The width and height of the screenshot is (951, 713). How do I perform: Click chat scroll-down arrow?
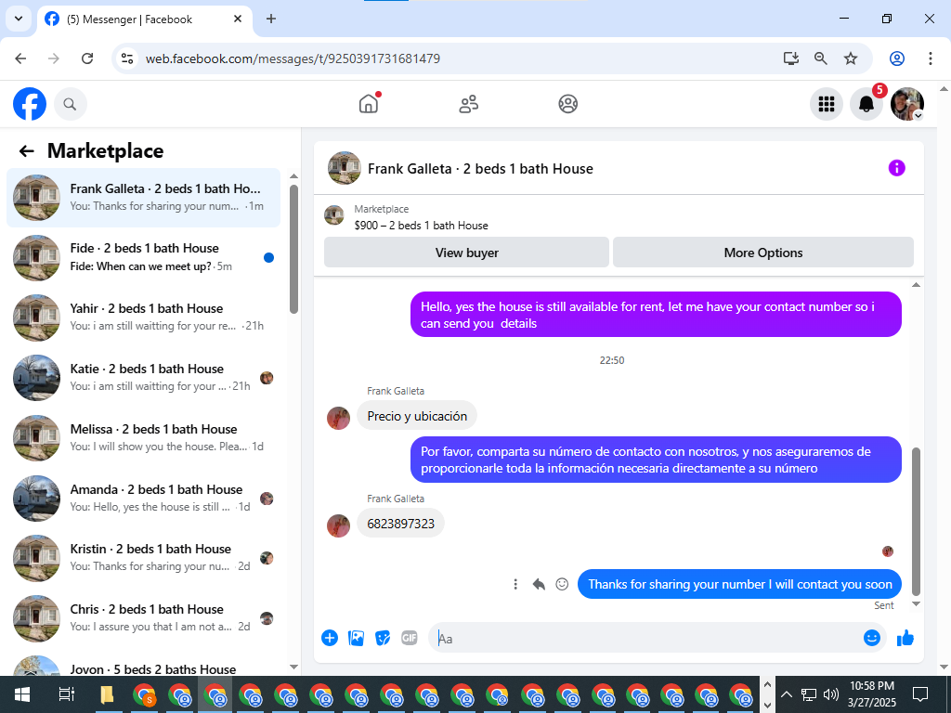pos(916,603)
